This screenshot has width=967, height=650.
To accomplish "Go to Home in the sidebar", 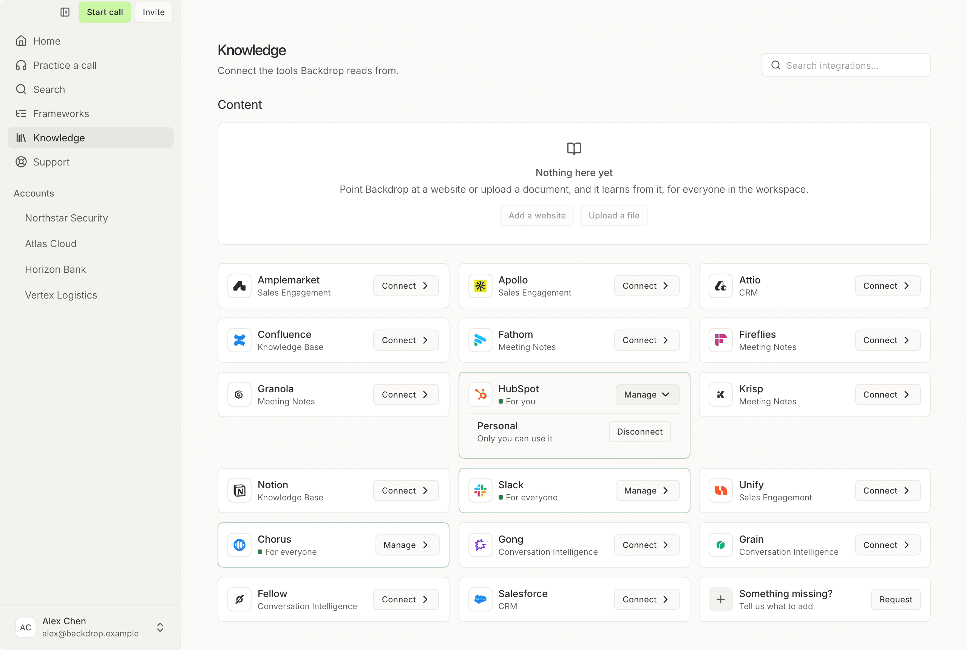I will click(x=90, y=41).
